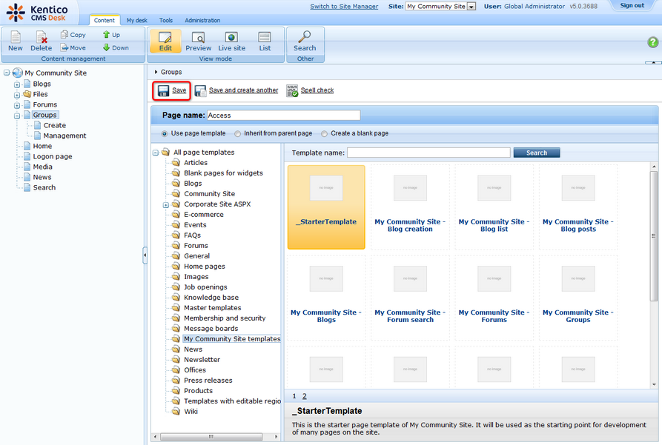This screenshot has height=445, width=662.
Task: Move document Up with green arrow
Action: click(x=107, y=35)
